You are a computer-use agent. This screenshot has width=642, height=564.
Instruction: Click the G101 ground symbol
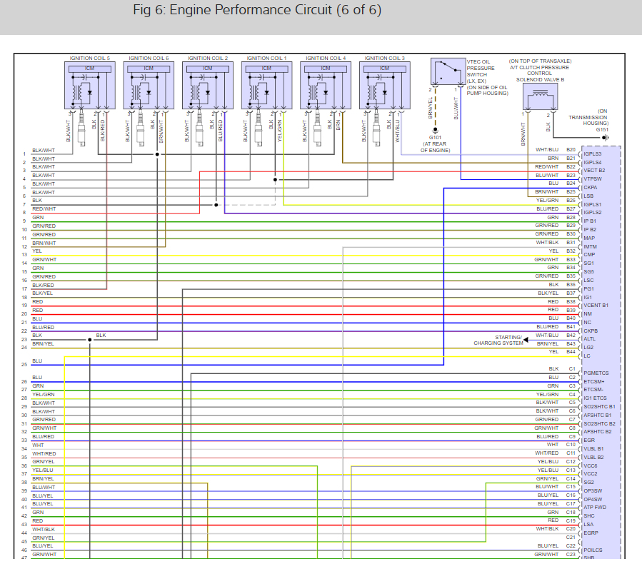[x=435, y=130]
